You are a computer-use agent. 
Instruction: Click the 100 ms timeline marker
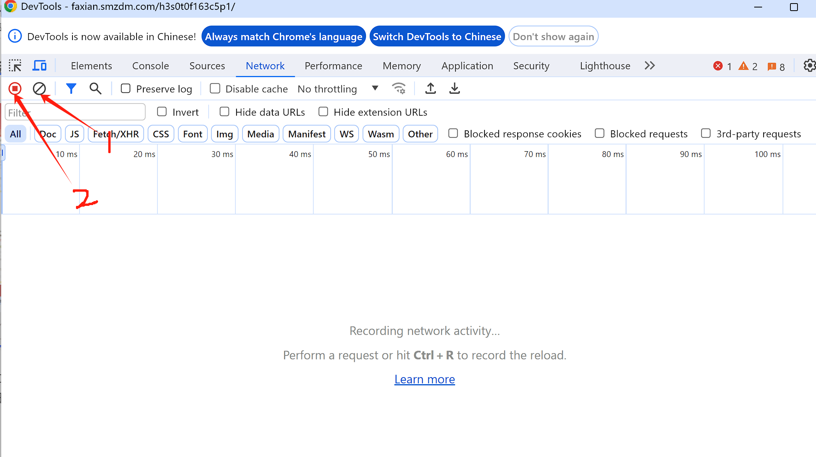click(x=767, y=154)
